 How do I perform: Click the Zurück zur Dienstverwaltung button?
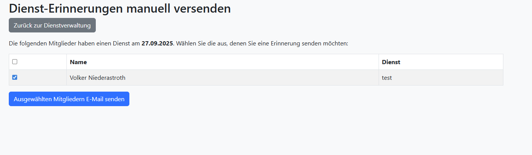(52, 26)
